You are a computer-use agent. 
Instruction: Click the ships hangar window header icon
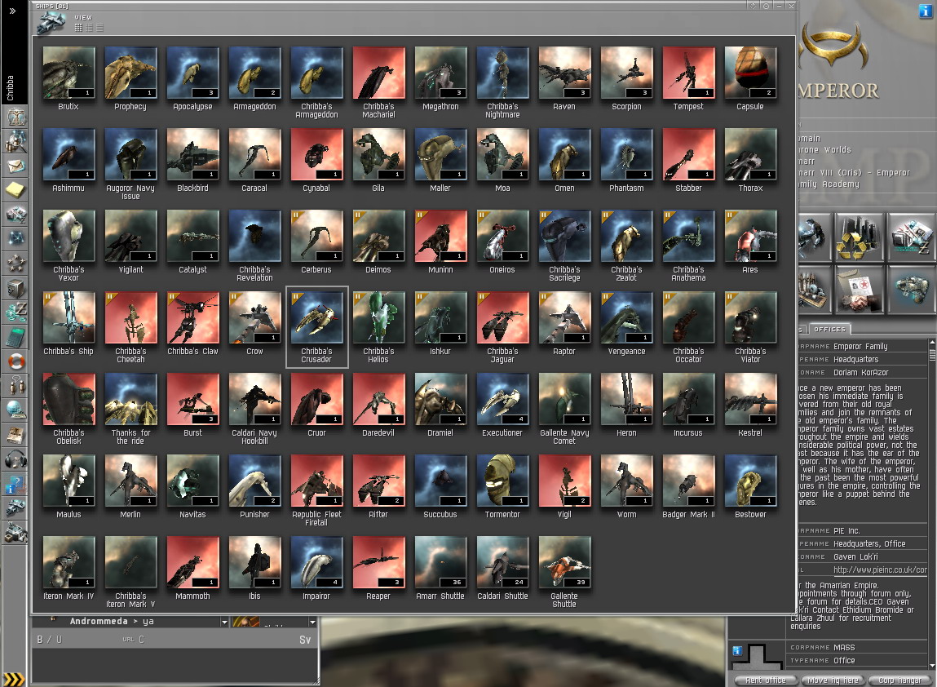click(51, 24)
